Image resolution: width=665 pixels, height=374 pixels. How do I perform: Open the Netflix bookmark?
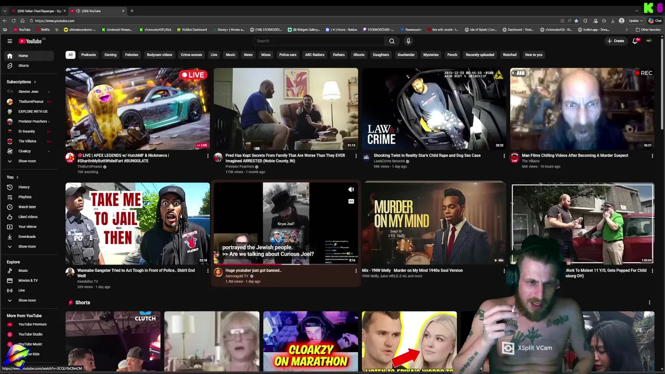(43, 30)
